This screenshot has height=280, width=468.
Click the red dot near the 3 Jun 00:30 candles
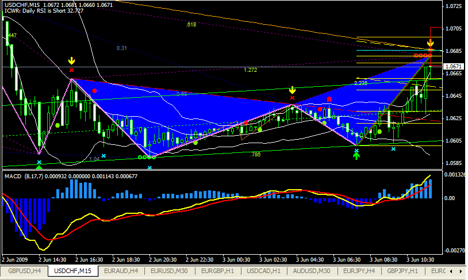[x=246, y=122]
